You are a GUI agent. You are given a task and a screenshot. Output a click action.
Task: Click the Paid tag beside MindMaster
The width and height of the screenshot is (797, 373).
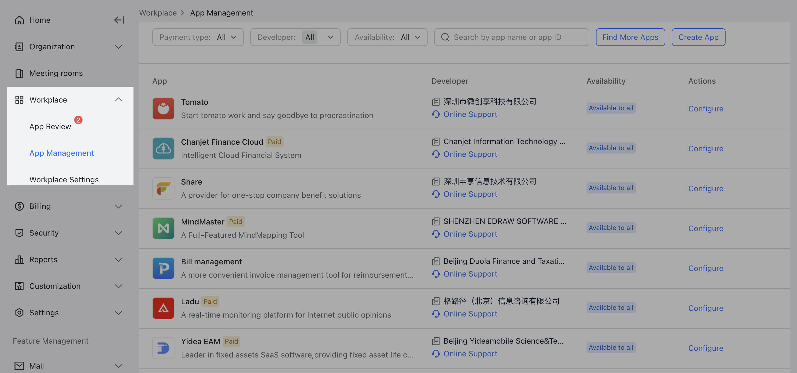235,222
